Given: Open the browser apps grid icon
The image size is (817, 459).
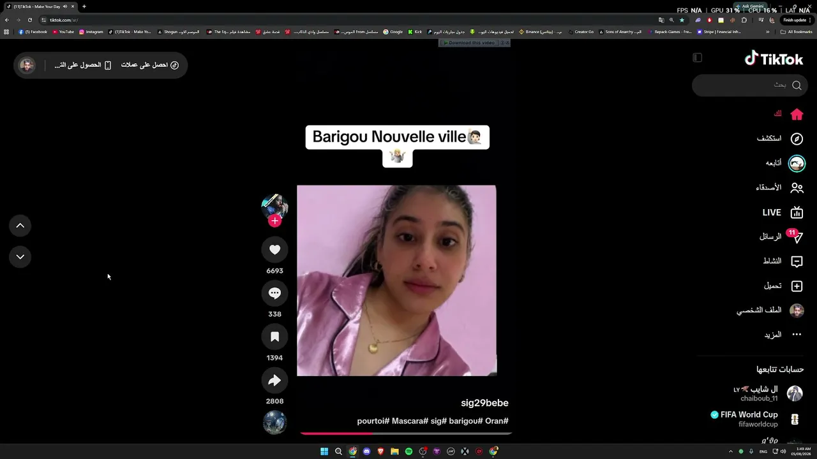Looking at the screenshot, I should (x=6, y=32).
